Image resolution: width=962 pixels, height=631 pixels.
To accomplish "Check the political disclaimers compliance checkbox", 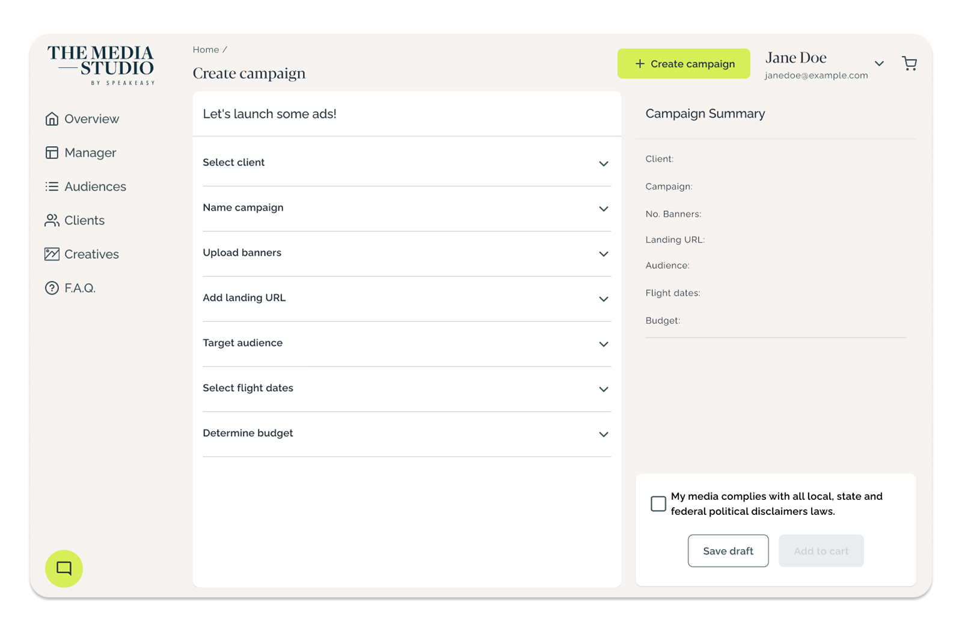I will [658, 503].
